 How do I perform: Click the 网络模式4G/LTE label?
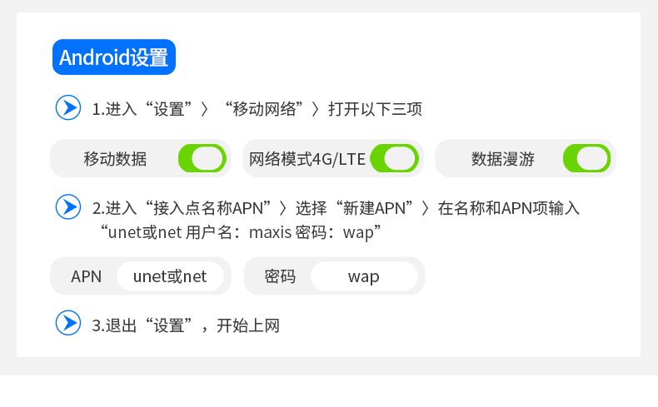pos(307,159)
